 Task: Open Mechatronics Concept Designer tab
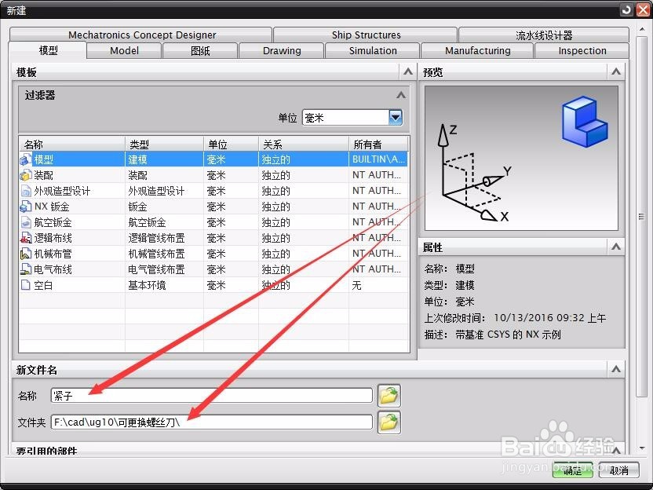coord(141,35)
